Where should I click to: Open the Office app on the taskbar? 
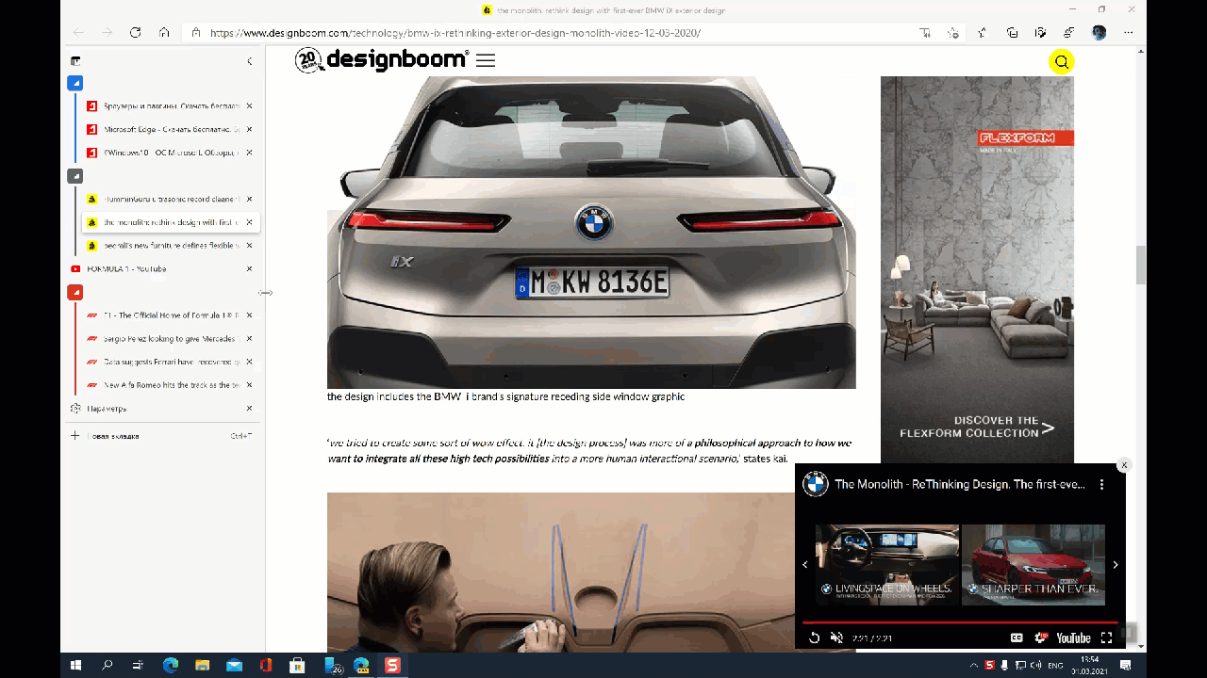(x=266, y=665)
